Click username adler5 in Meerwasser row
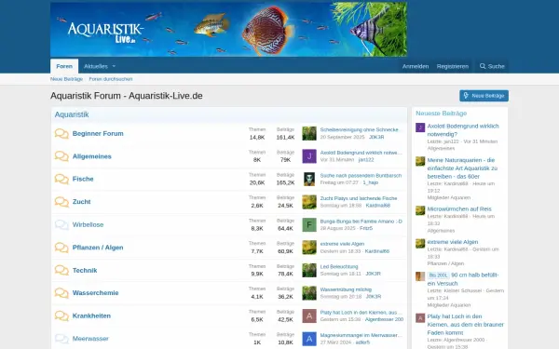559x349 pixels. (362, 342)
